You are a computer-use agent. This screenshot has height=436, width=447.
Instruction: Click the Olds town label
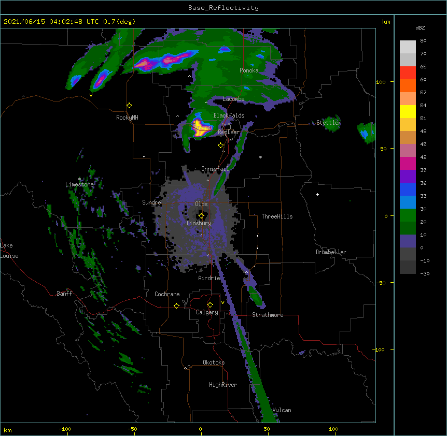click(201, 204)
